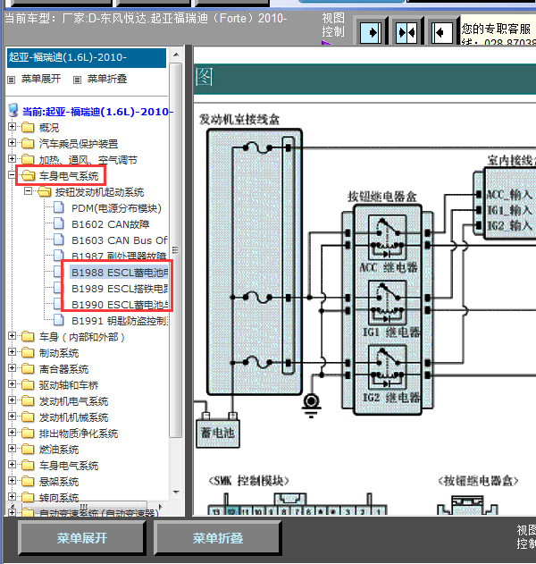Viewport: 536px width, 564px height.
Task: Expand the 离合器系统 node
Action: click(12, 368)
